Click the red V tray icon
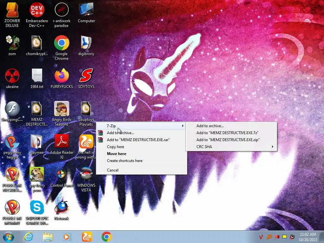Viewport: 324px width, 243px height. click(x=261, y=237)
